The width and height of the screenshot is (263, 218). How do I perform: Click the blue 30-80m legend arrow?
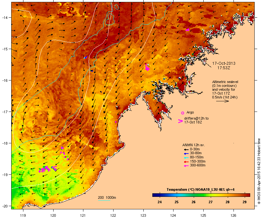click(186, 154)
